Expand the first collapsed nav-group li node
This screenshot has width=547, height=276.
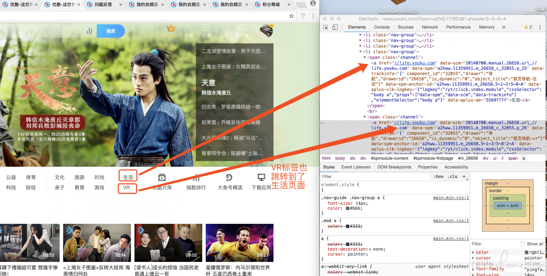pyautogui.click(x=360, y=35)
